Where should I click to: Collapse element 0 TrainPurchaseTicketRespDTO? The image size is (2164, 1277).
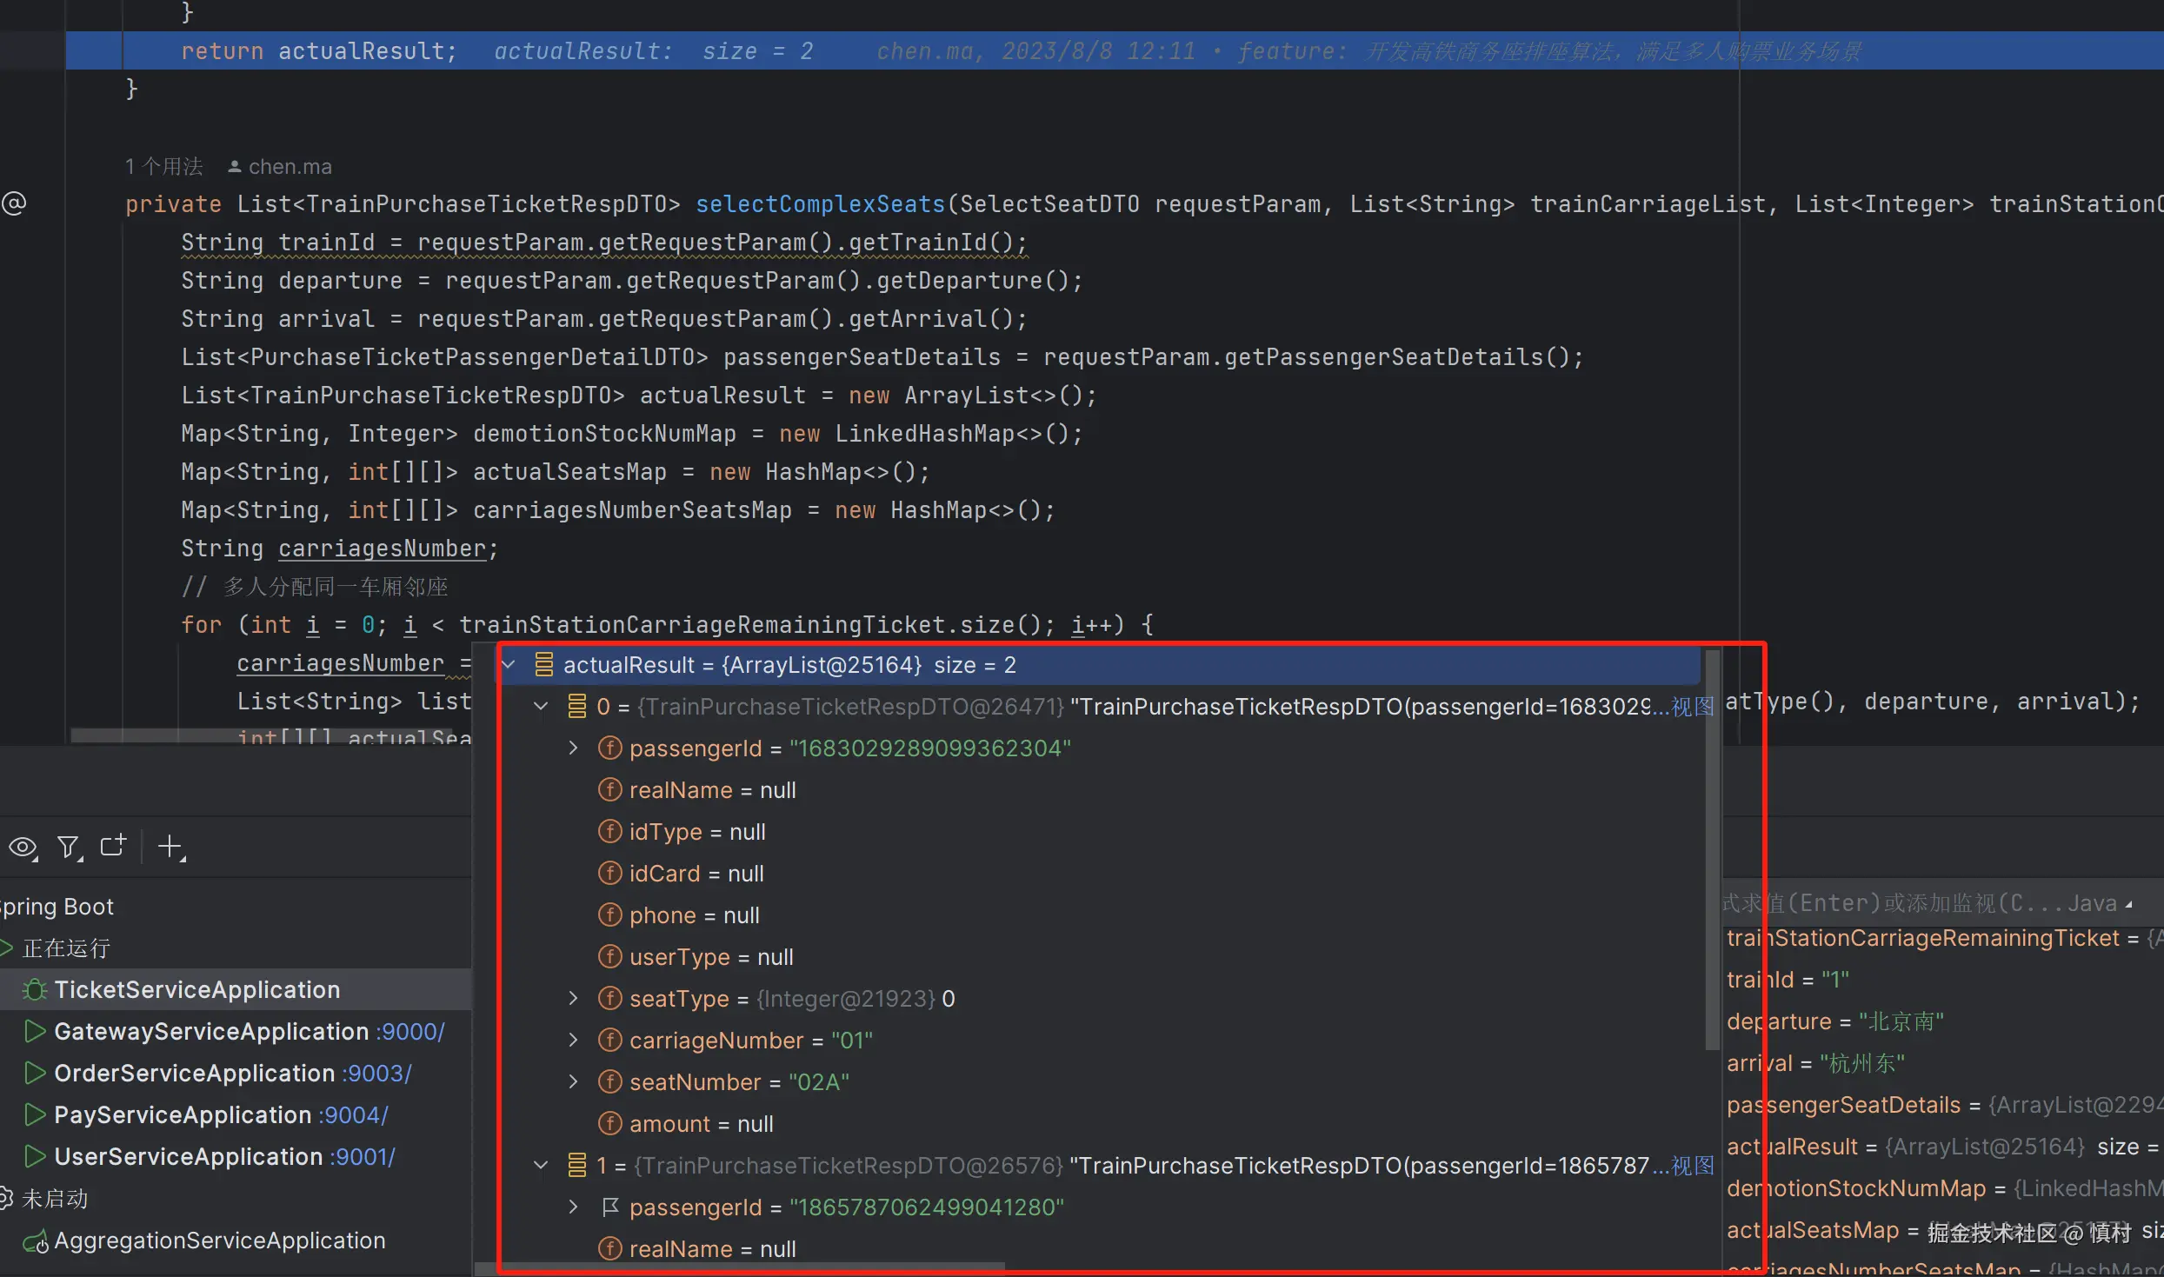(x=541, y=707)
